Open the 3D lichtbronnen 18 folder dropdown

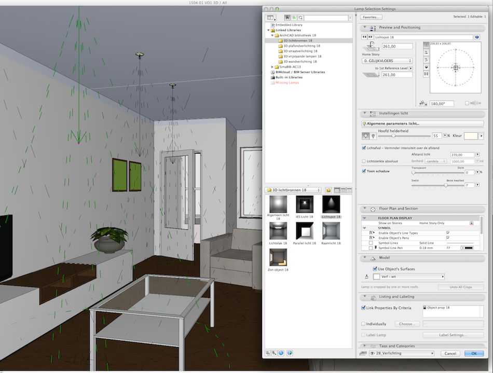tap(293, 190)
